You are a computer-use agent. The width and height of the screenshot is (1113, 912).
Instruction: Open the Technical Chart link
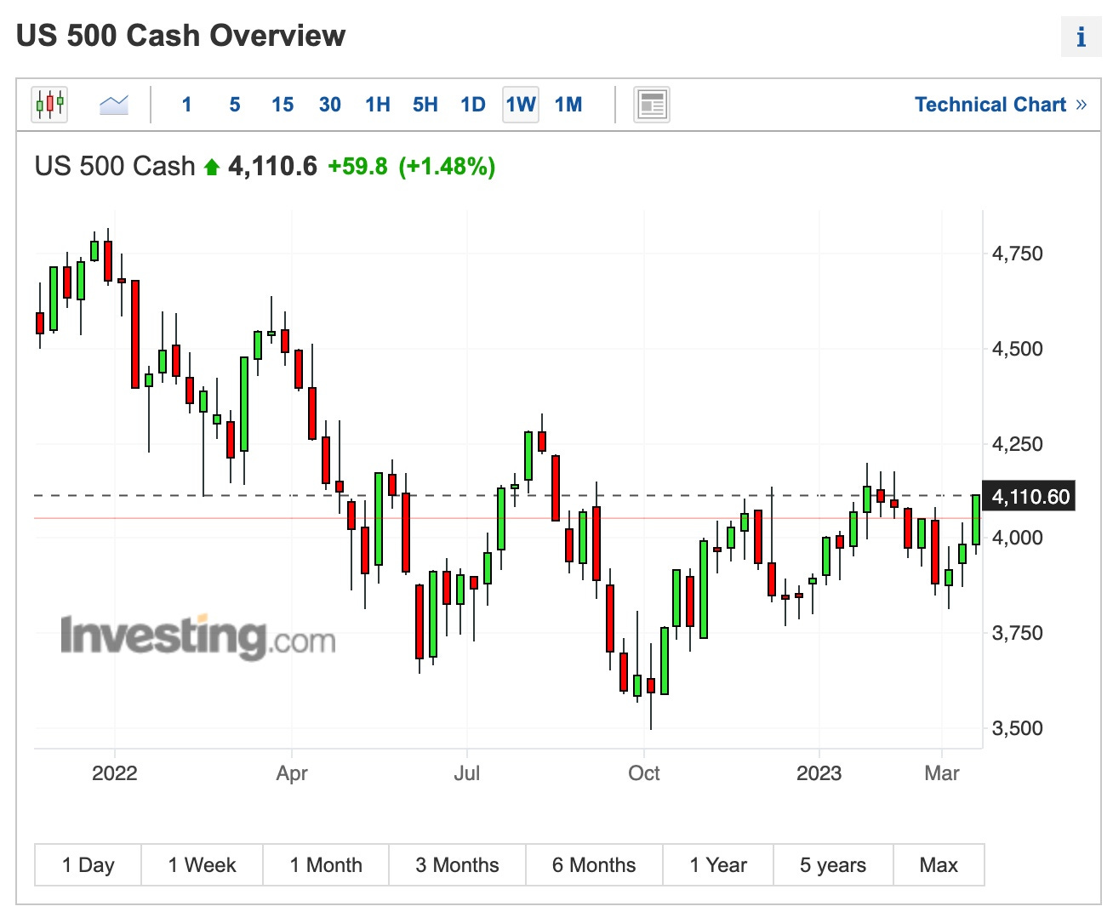pyautogui.click(x=1001, y=105)
